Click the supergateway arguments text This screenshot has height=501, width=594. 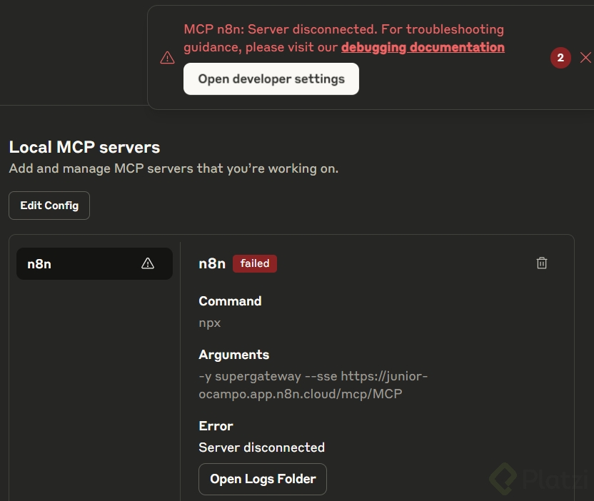[313, 385]
